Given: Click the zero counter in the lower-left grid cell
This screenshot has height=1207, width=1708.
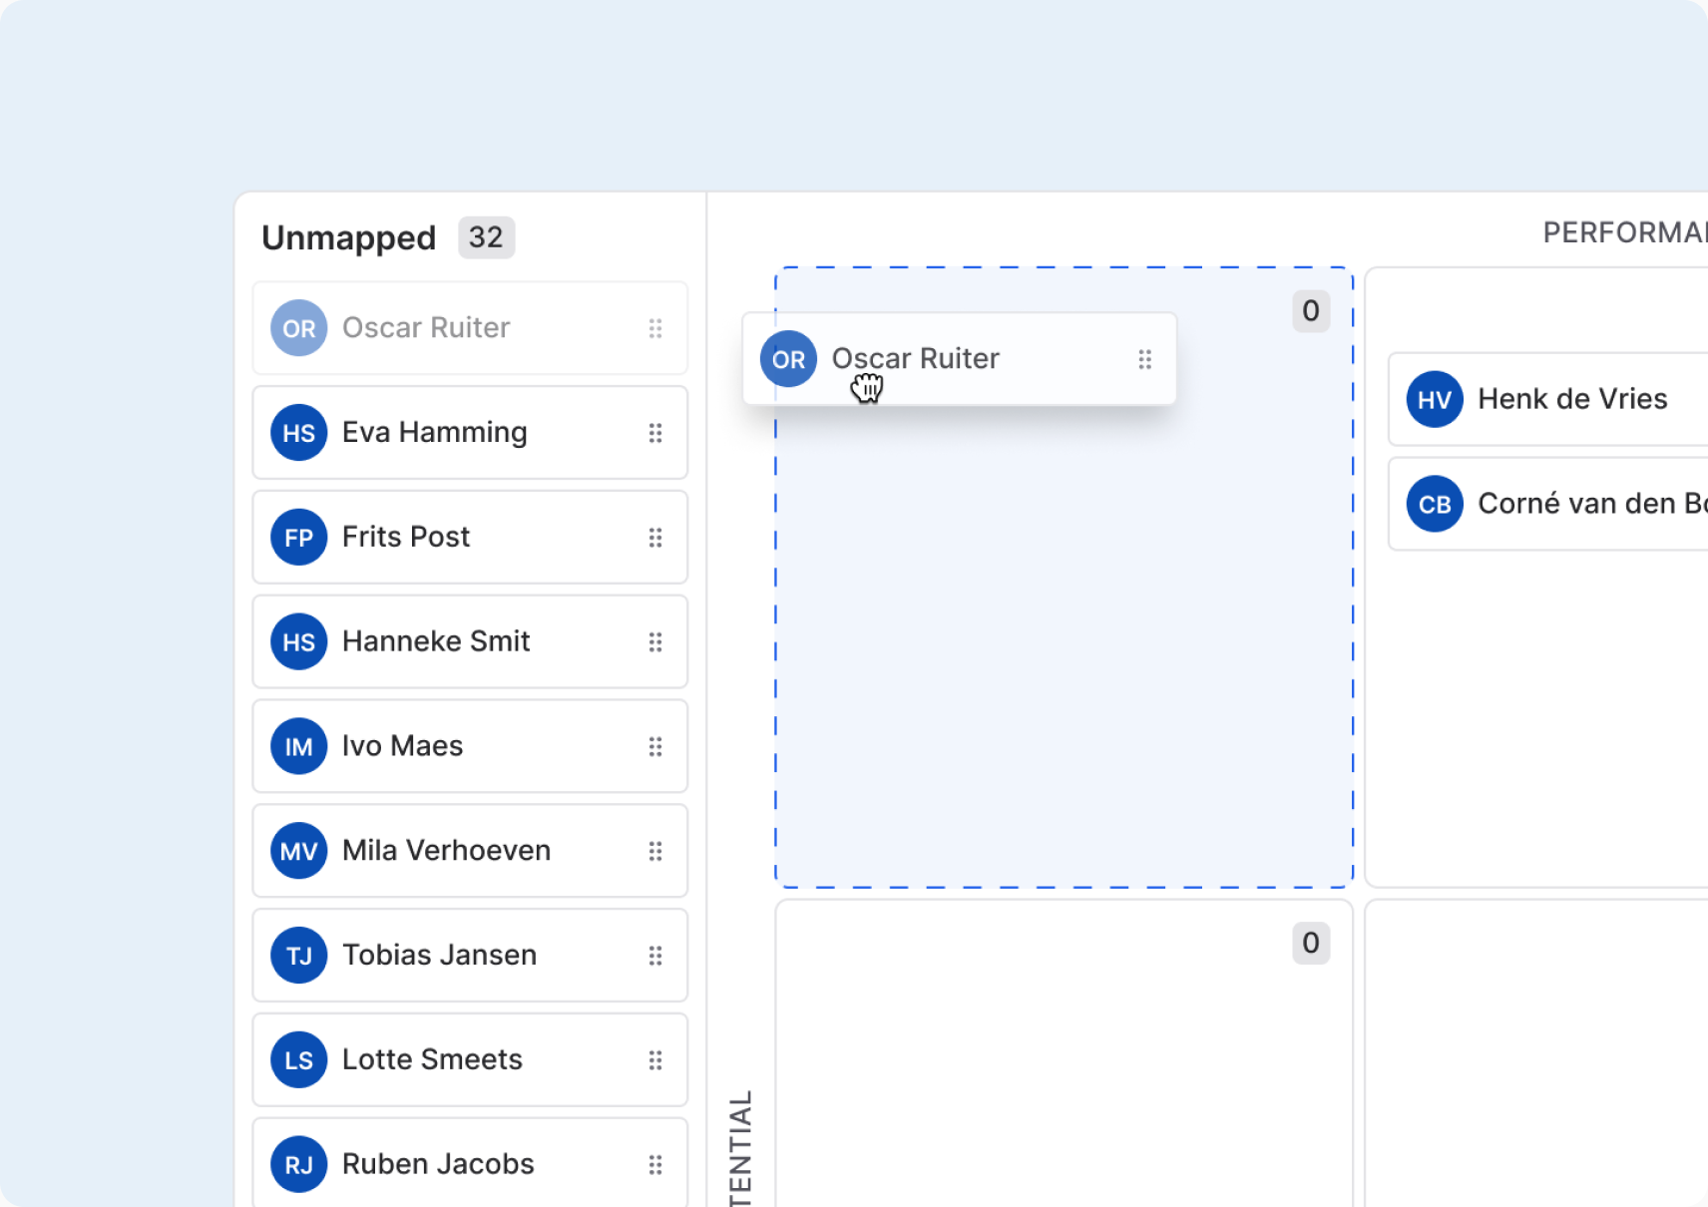Looking at the screenshot, I should coord(1311,943).
